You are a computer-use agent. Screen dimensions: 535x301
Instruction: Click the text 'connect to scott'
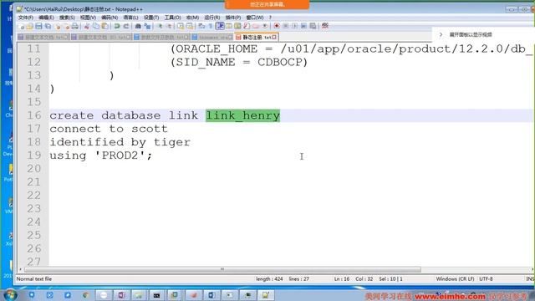point(109,129)
